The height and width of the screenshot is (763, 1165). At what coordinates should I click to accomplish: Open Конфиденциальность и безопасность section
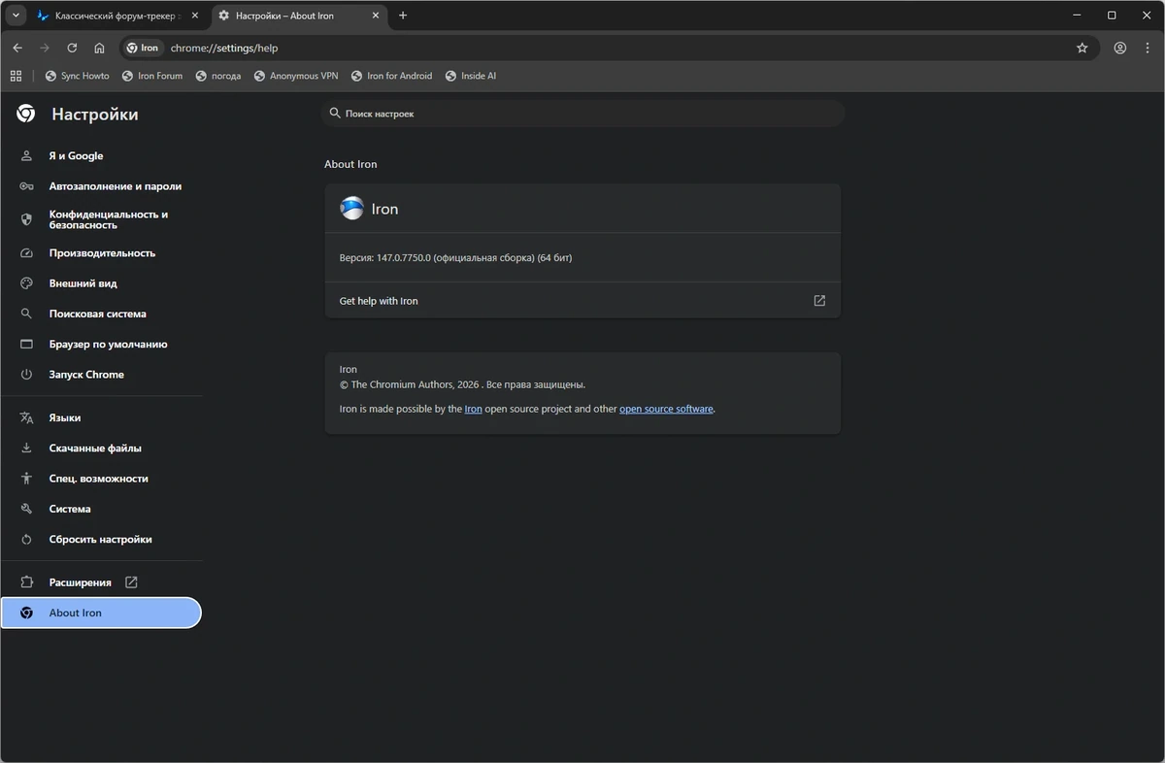(101, 219)
